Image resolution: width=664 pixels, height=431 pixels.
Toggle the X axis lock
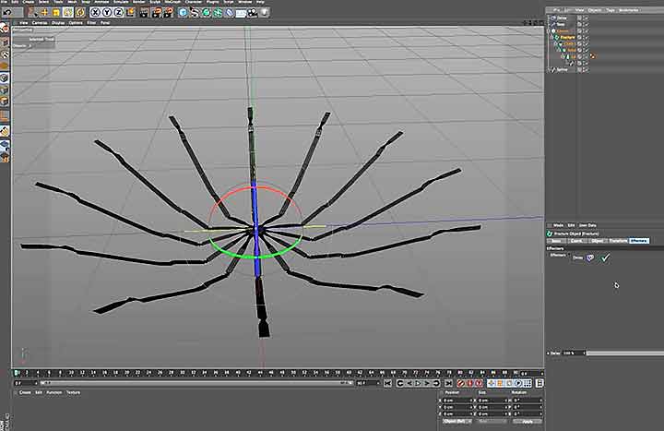(96, 12)
